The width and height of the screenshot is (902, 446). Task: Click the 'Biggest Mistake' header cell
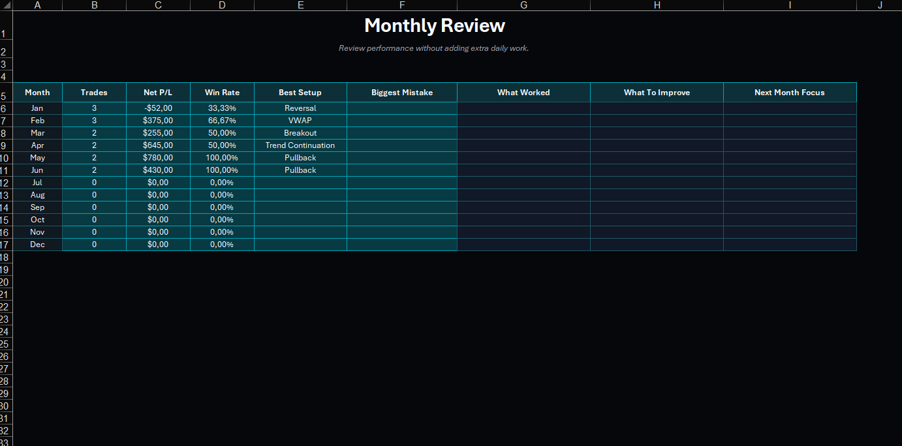[402, 93]
